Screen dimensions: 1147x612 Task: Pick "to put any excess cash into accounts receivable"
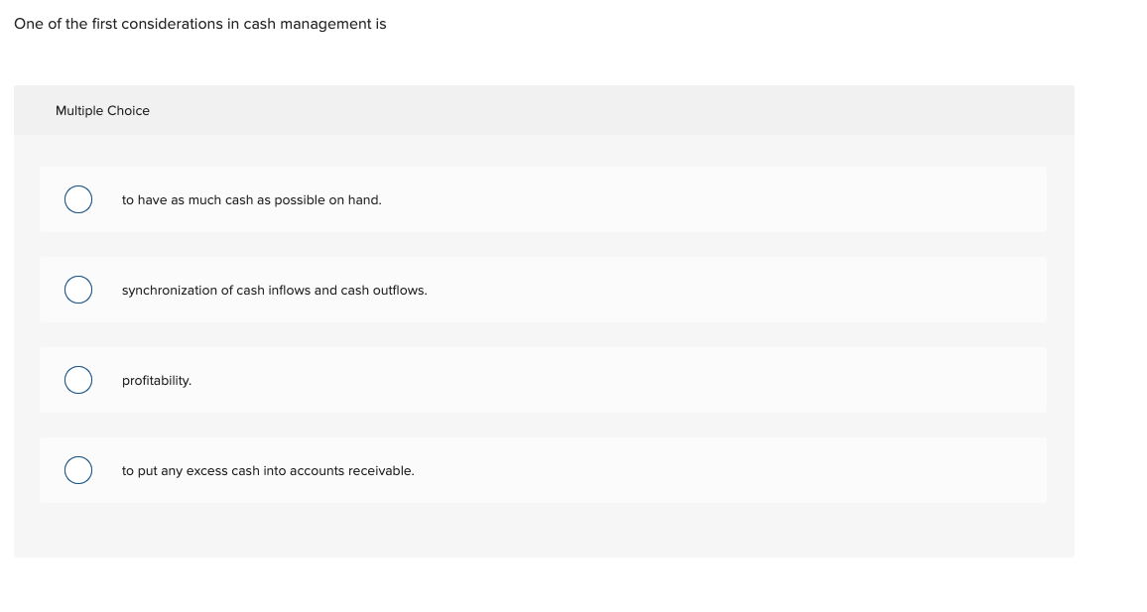pos(78,470)
